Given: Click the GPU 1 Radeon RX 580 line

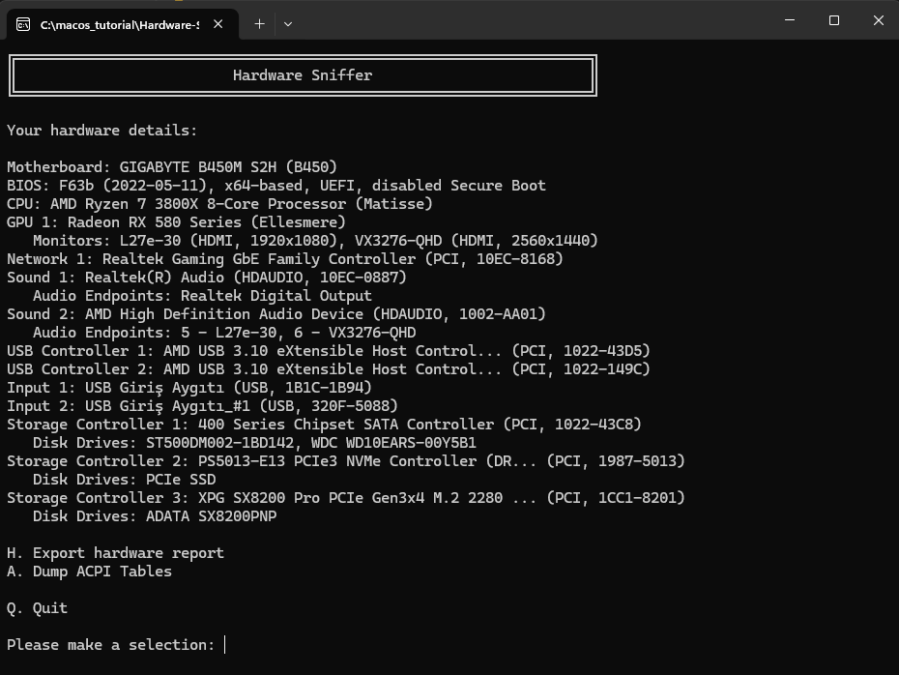Looking at the screenshot, I should pos(176,222).
